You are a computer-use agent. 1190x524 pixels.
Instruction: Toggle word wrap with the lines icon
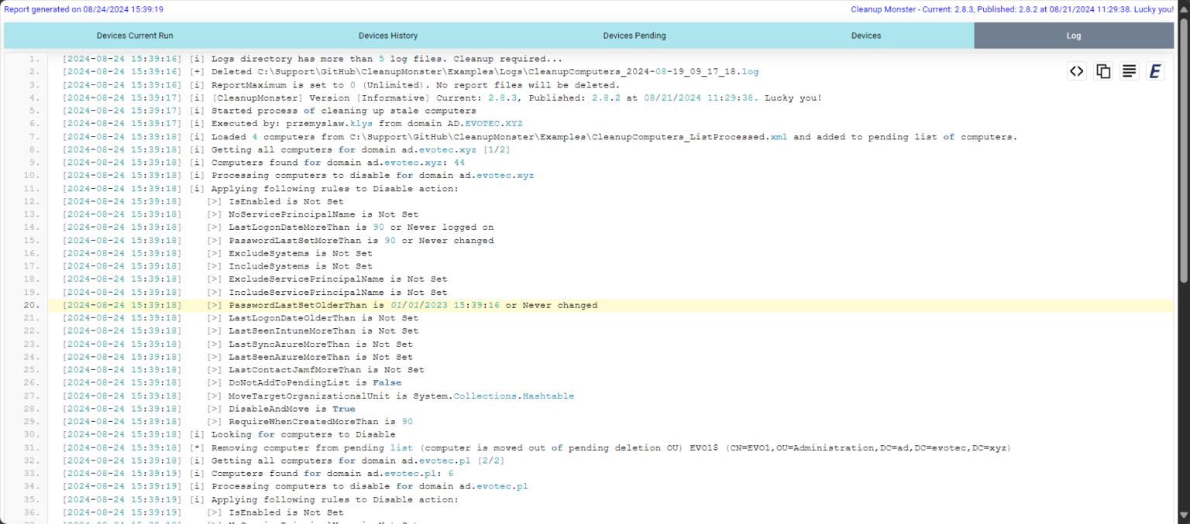pos(1129,70)
